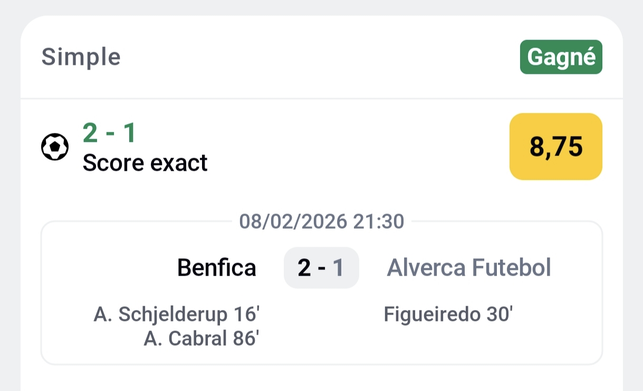Click the Score exact market label
This screenshot has width=643, height=391.
pyautogui.click(x=145, y=163)
